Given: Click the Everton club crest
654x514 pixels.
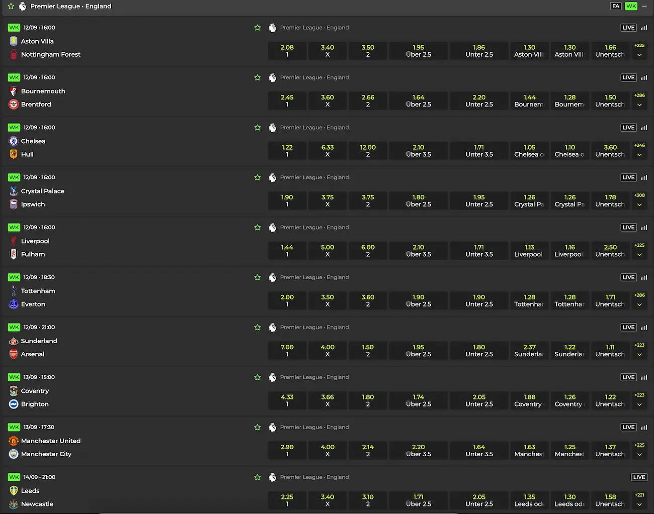Looking at the screenshot, I should coord(14,304).
